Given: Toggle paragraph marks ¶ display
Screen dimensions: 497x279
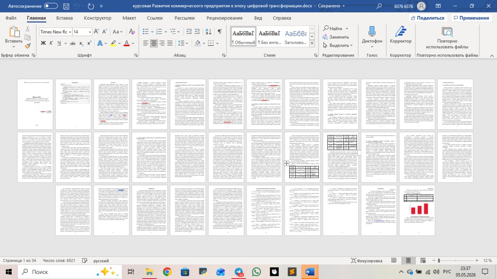Looking at the screenshot, I should point(220,32).
